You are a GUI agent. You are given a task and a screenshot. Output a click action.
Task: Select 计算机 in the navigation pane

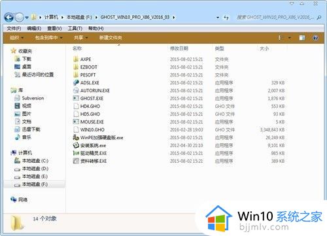26,153
